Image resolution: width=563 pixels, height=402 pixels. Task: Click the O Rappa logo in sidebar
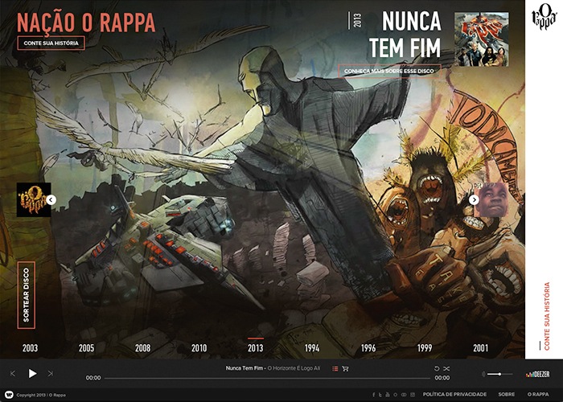[544, 17]
